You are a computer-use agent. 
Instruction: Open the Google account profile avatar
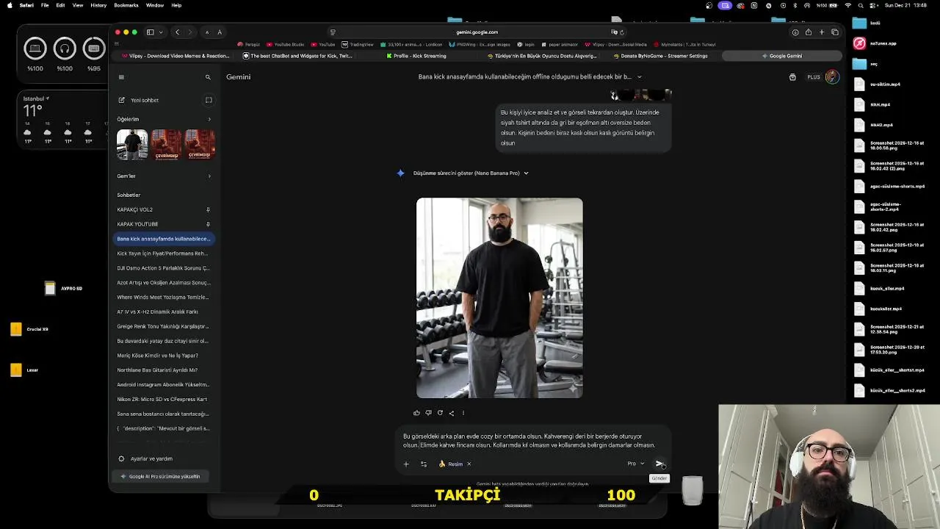pyautogui.click(x=832, y=77)
